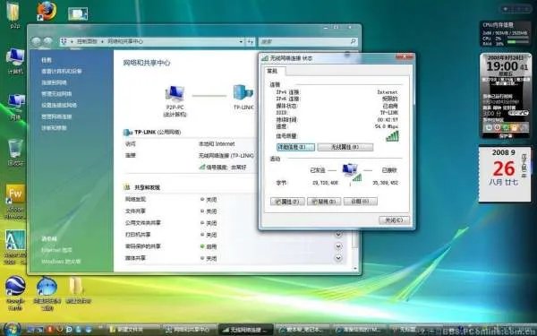
Task: Click the 文件共享 row label
Action: 135,211
